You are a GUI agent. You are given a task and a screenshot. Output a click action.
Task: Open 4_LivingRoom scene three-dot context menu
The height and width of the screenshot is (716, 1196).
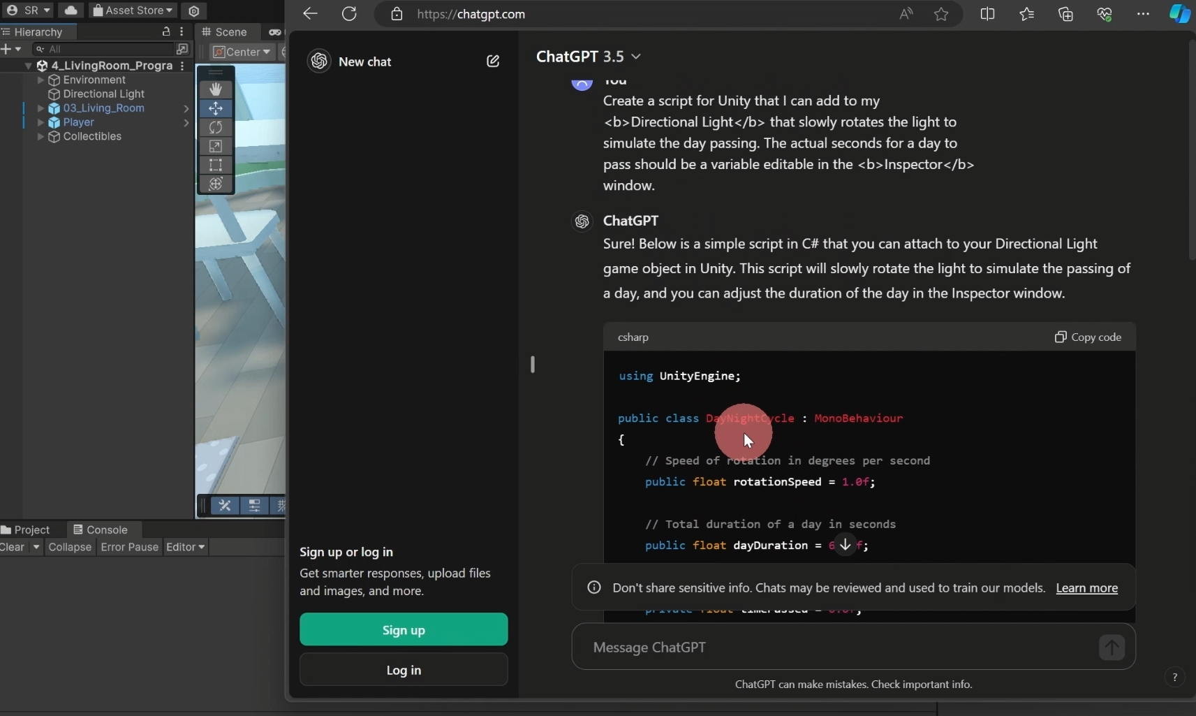182,66
